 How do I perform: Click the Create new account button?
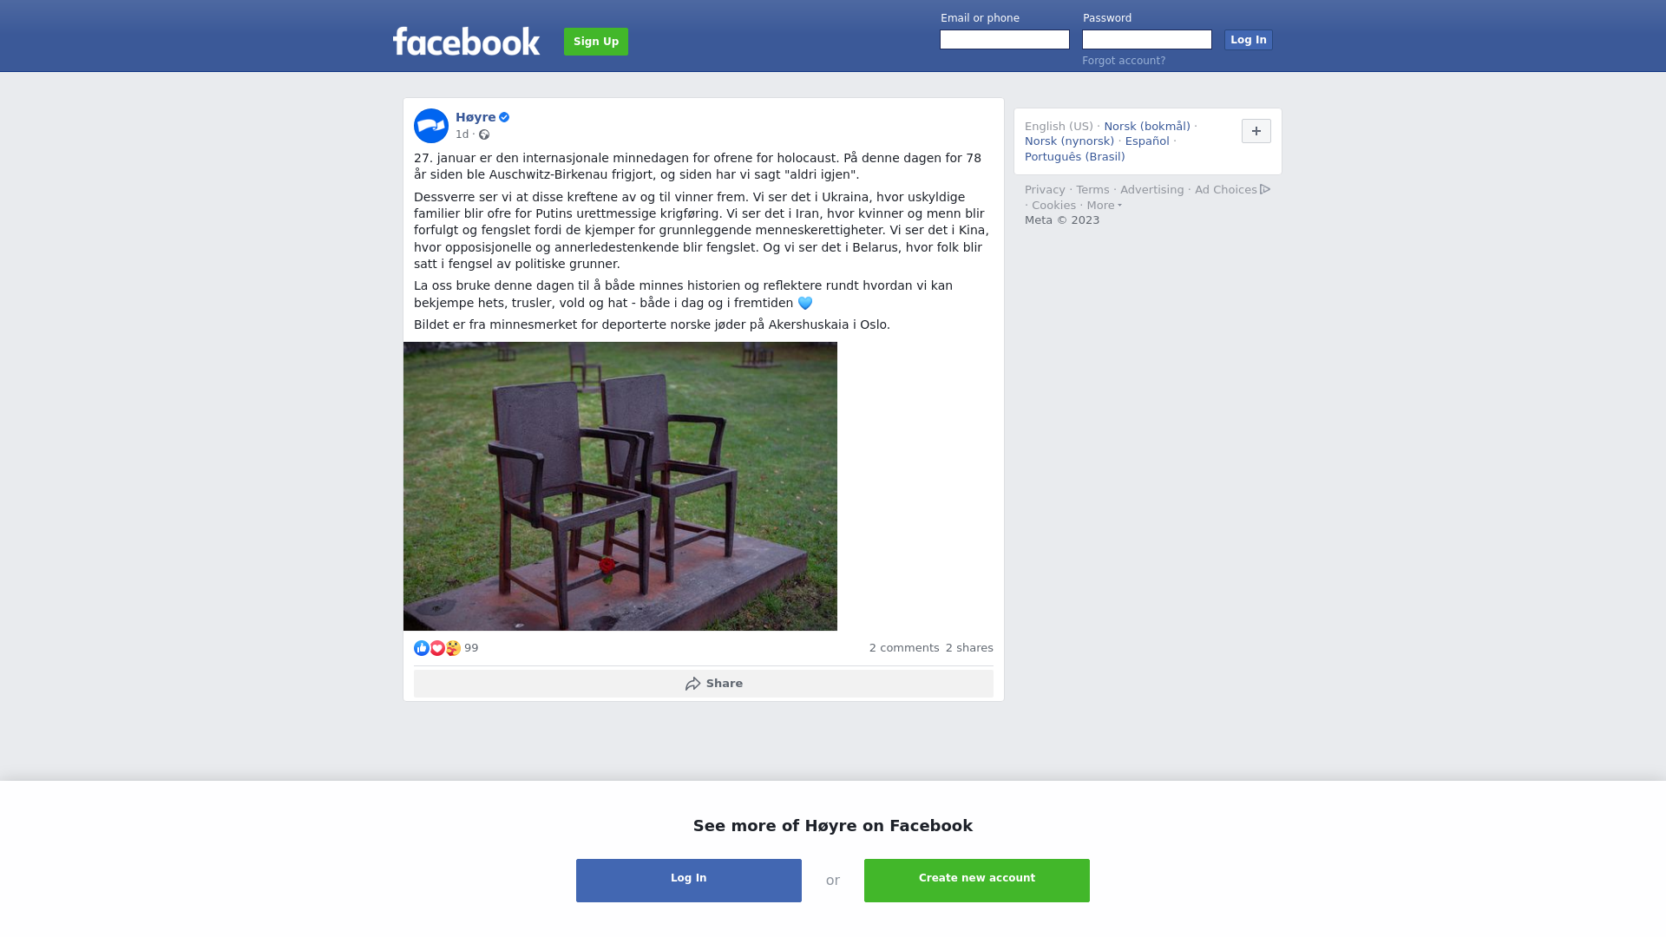pos(977,881)
